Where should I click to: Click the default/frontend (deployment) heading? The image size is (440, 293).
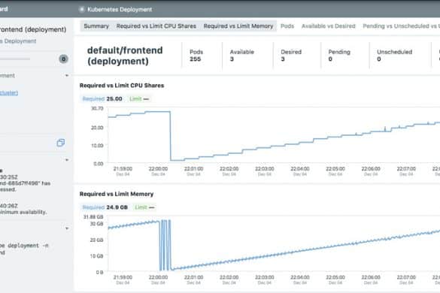coord(125,56)
